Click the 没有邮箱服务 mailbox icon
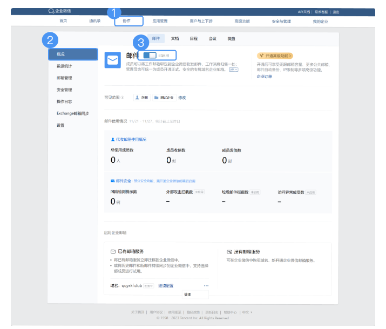Screen dimensions: 386x329 (229, 251)
